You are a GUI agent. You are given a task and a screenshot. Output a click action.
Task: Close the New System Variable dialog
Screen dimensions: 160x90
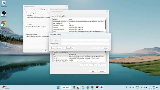tap(109, 35)
